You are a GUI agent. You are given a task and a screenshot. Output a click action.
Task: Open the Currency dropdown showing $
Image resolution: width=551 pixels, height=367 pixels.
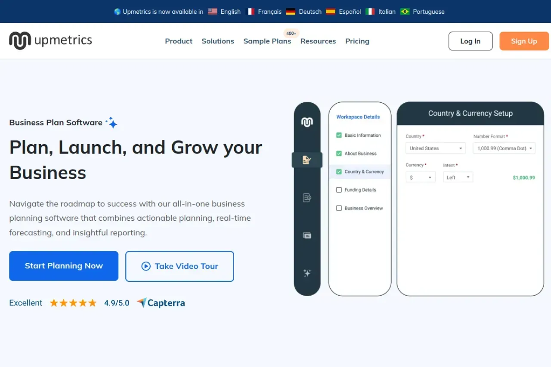[421, 177]
